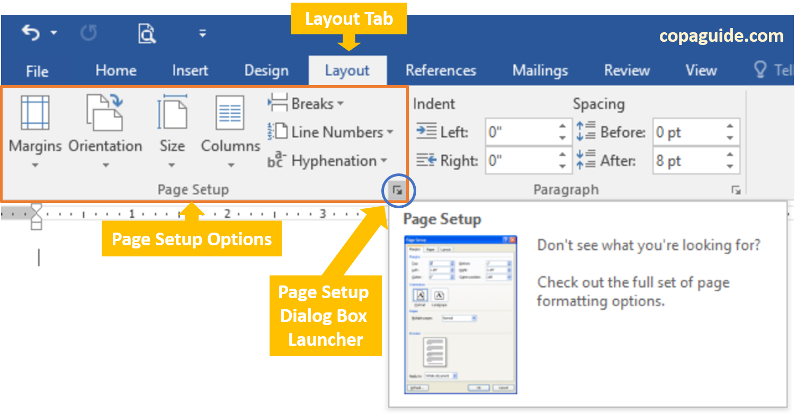Expand the Quick Access Toolbar customize arrow
796x415 pixels.
click(x=203, y=34)
